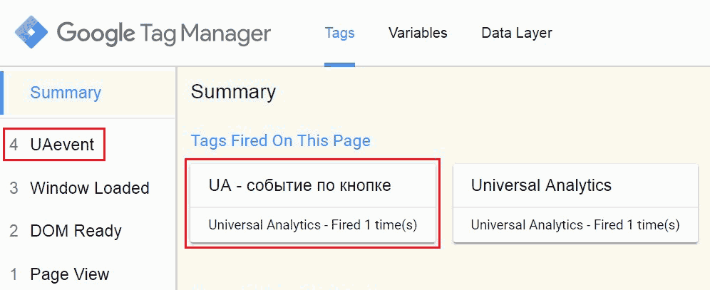Image resolution: width=710 pixels, height=290 pixels.
Task: Click the Summary heading in main panel
Action: (233, 92)
